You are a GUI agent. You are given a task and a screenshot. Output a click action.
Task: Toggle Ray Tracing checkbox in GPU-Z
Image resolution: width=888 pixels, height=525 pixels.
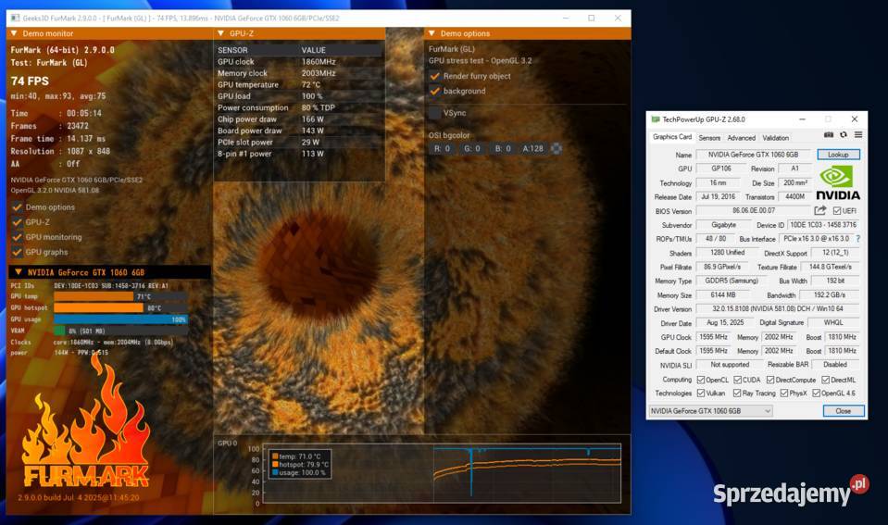pos(737,393)
